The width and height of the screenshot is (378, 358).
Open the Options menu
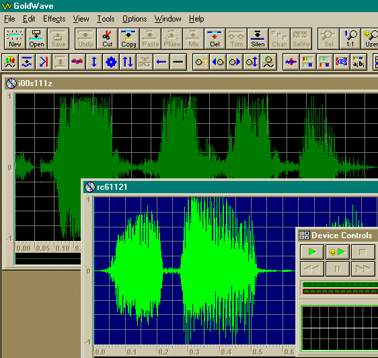click(x=135, y=19)
